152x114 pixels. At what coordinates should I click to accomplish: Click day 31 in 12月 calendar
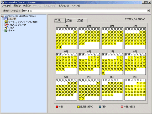(x=144, y=95)
